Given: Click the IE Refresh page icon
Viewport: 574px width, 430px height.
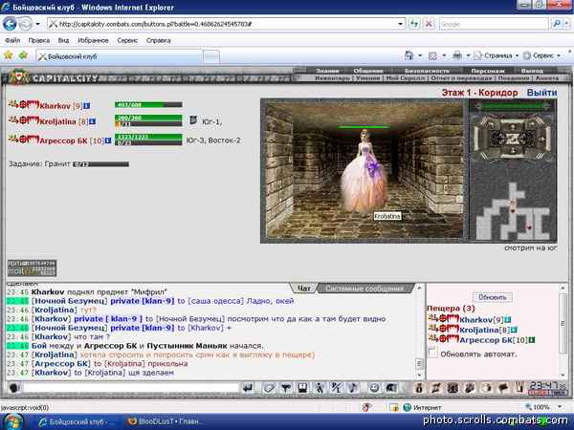Looking at the screenshot, I should 414,24.
